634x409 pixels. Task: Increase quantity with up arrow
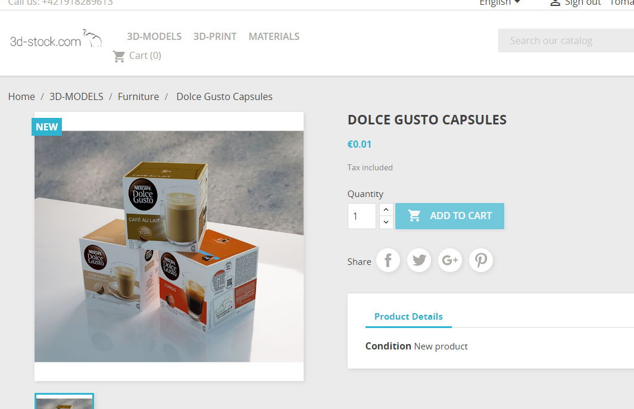(386, 210)
